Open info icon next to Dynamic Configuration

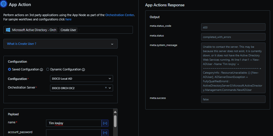point(83,70)
